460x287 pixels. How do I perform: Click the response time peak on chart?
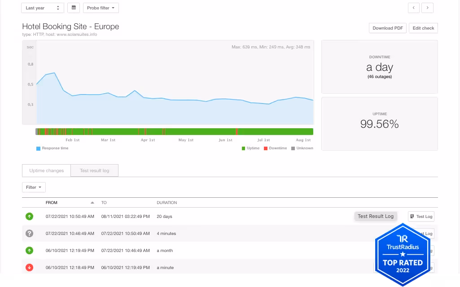[x=55, y=73]
